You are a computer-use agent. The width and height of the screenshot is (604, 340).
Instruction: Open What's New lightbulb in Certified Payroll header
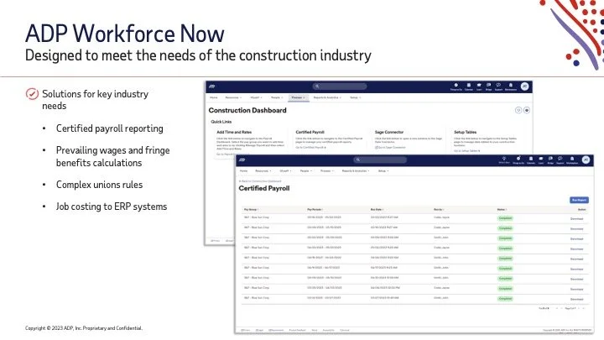[x=504, y=160]
